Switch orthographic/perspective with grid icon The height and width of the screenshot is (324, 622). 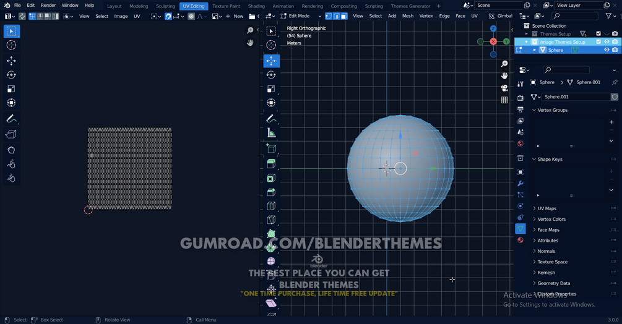click(x=504, y=100)
